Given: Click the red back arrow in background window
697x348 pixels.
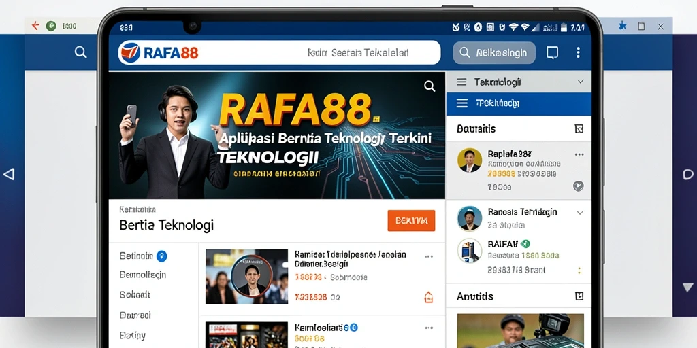Looking at the screenshot, I should click(35, 26).
